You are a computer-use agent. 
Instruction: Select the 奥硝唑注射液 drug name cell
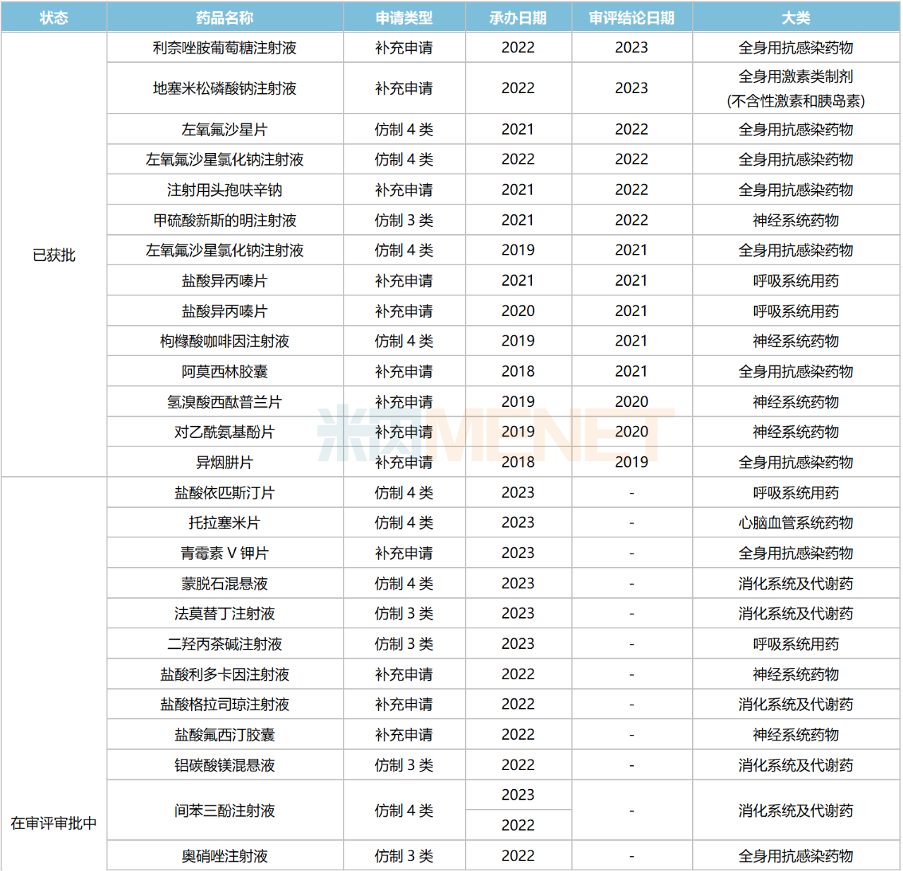coord(224,856)
